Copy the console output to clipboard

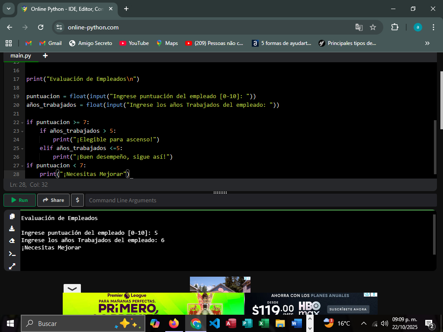[x=12, y=217]
